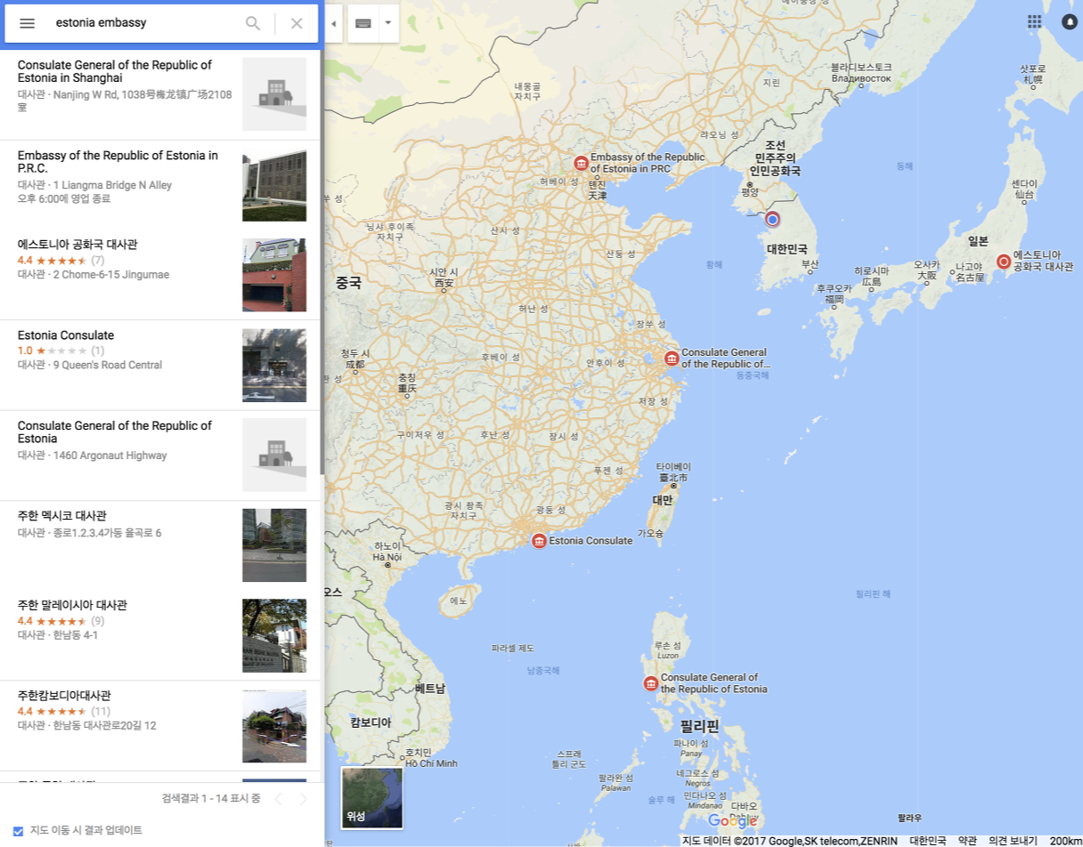Image resolution: width=1083 pixels, height=847 pixels.
Task: Open 주한캄보디아대사관 result
Action: 160,725
